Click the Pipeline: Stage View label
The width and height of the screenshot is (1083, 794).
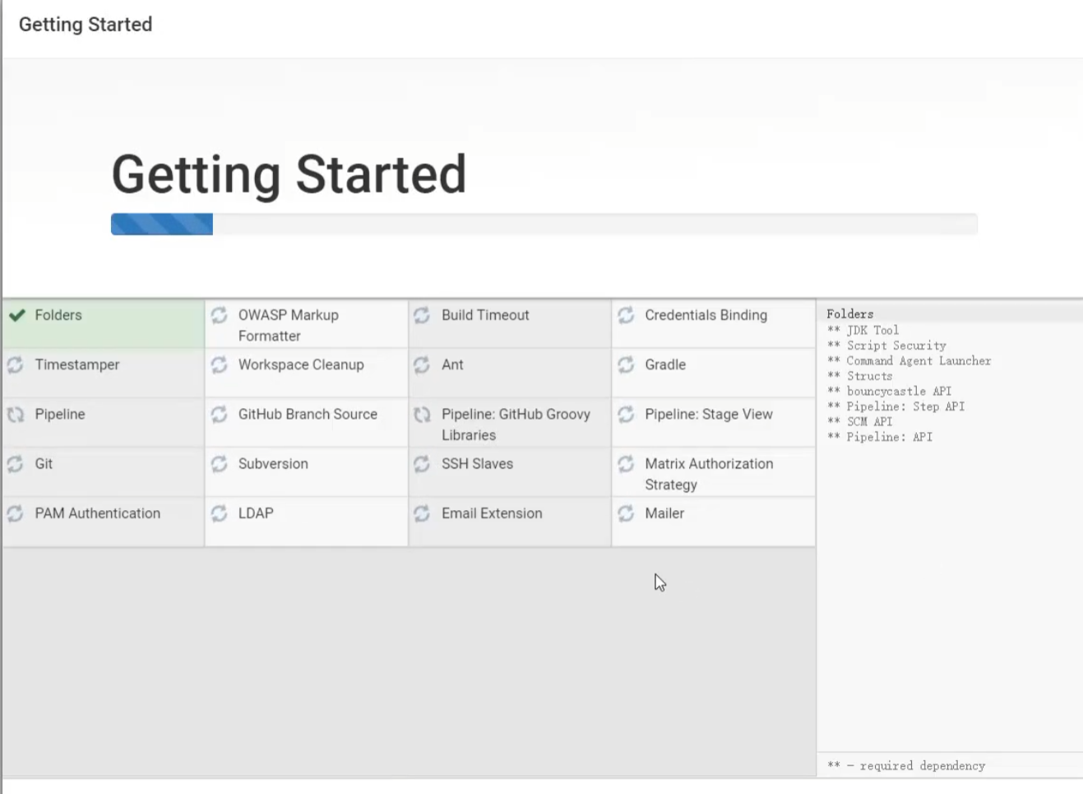coord(709,414)
